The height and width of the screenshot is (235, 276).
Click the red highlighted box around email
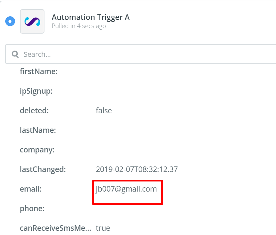pos(128,192)
